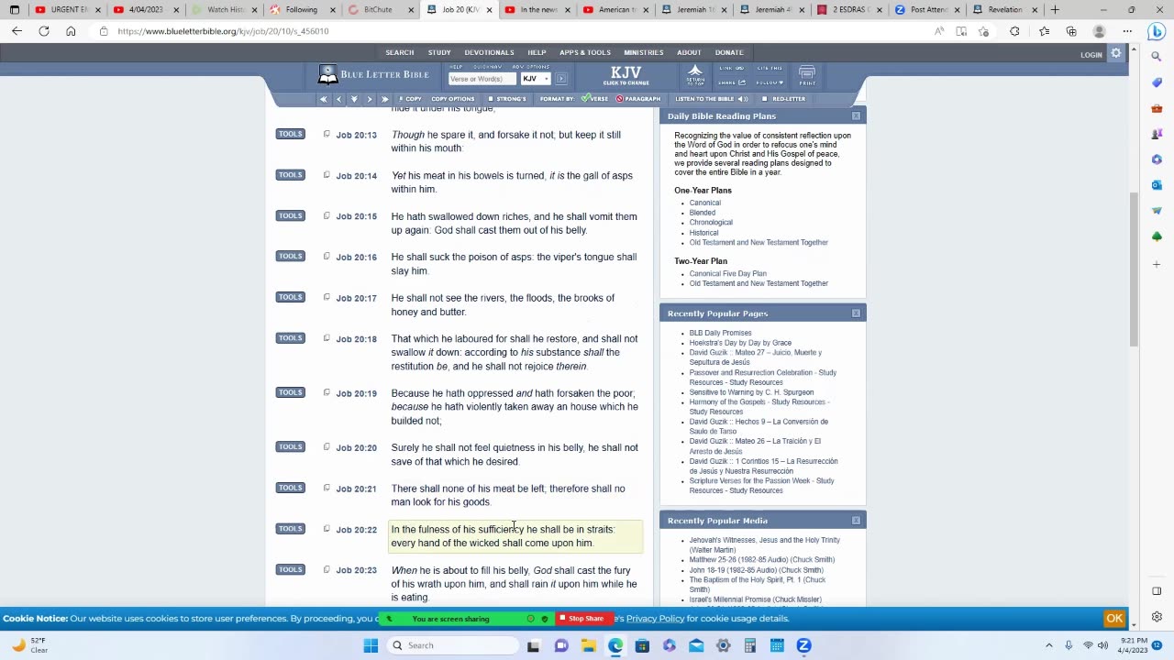
Task: Click the Windows taskbar Search box
Action: click(x=453, y=645)
